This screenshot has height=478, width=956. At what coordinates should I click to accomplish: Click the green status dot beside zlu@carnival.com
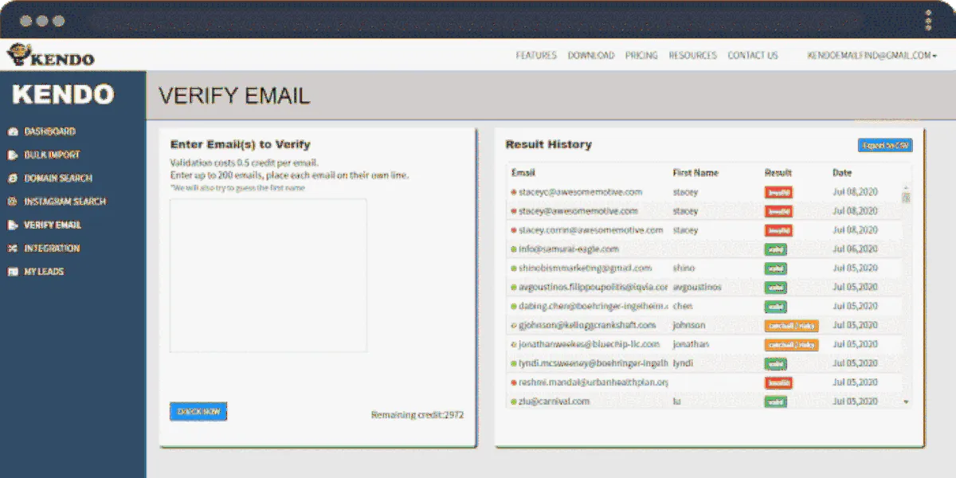pos(514,402)
